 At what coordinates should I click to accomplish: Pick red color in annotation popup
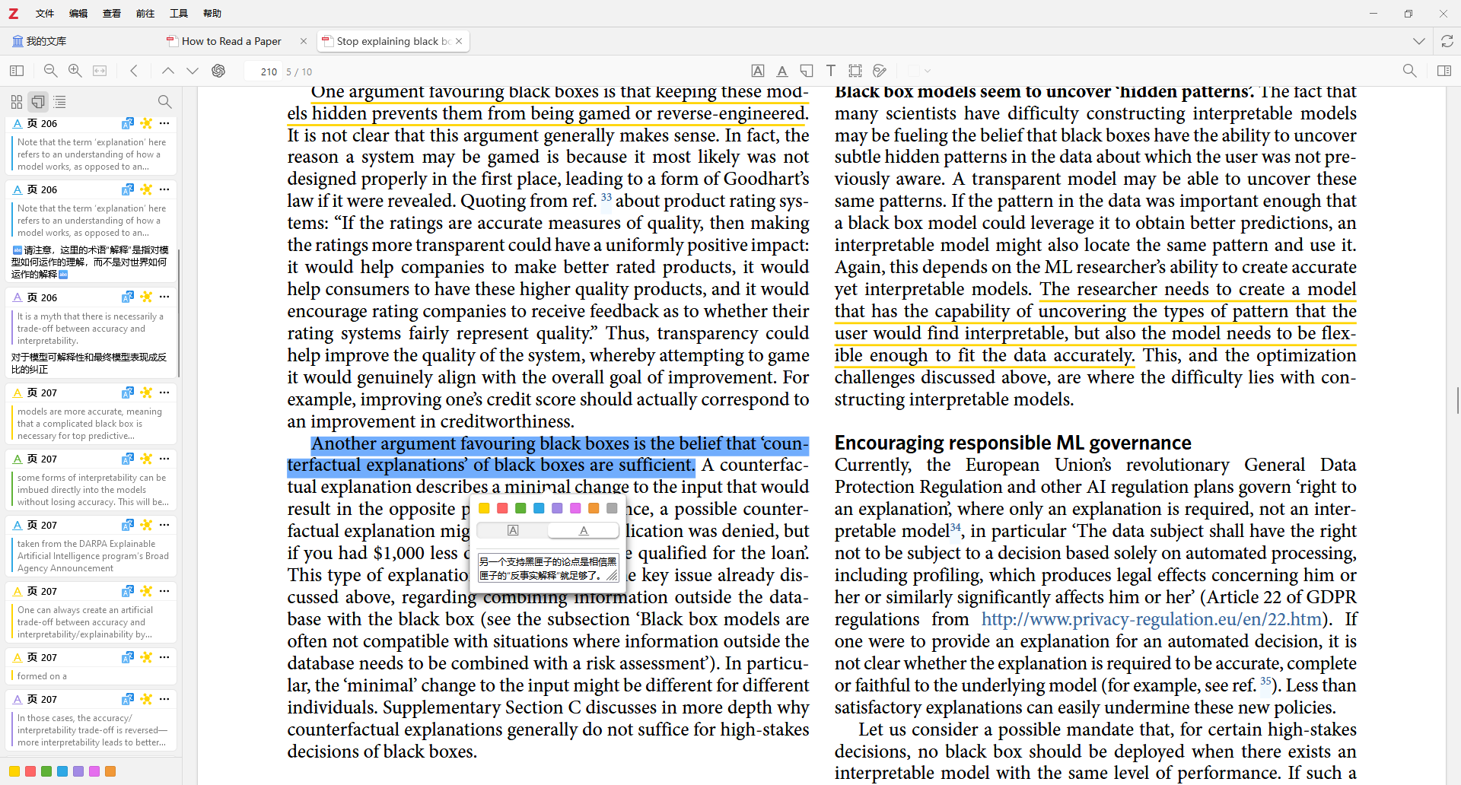click(502, 508)
